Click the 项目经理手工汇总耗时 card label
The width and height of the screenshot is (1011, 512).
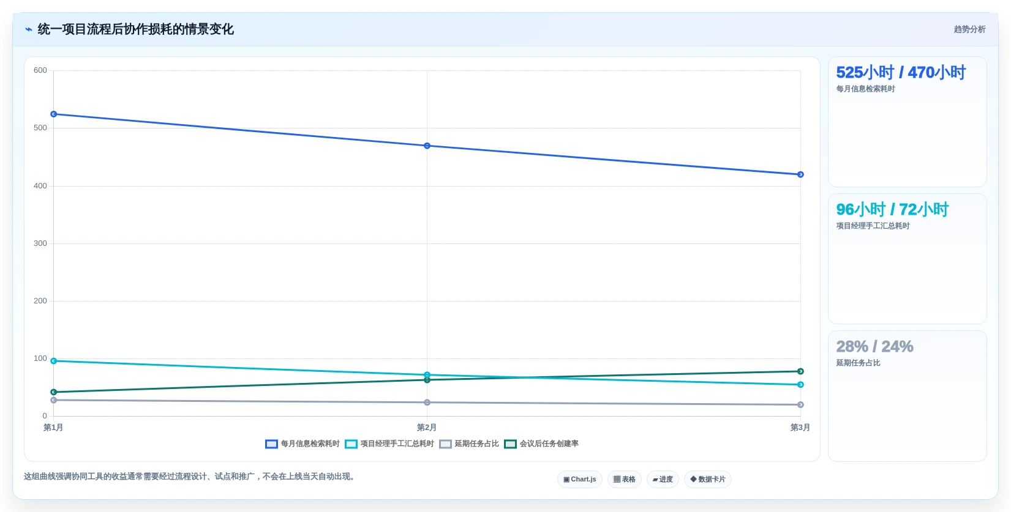873,226
